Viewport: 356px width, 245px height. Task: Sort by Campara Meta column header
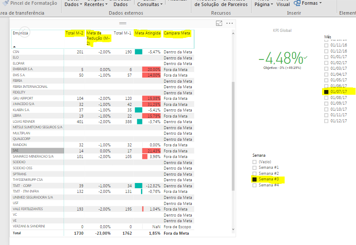click(177, 33)
